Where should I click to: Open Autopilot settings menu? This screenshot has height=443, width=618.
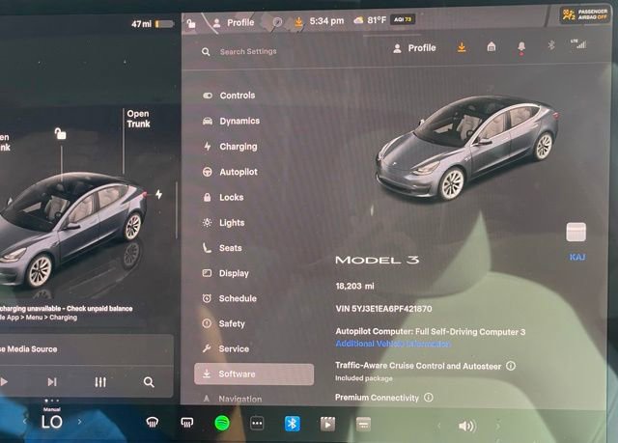click(230, 172)
